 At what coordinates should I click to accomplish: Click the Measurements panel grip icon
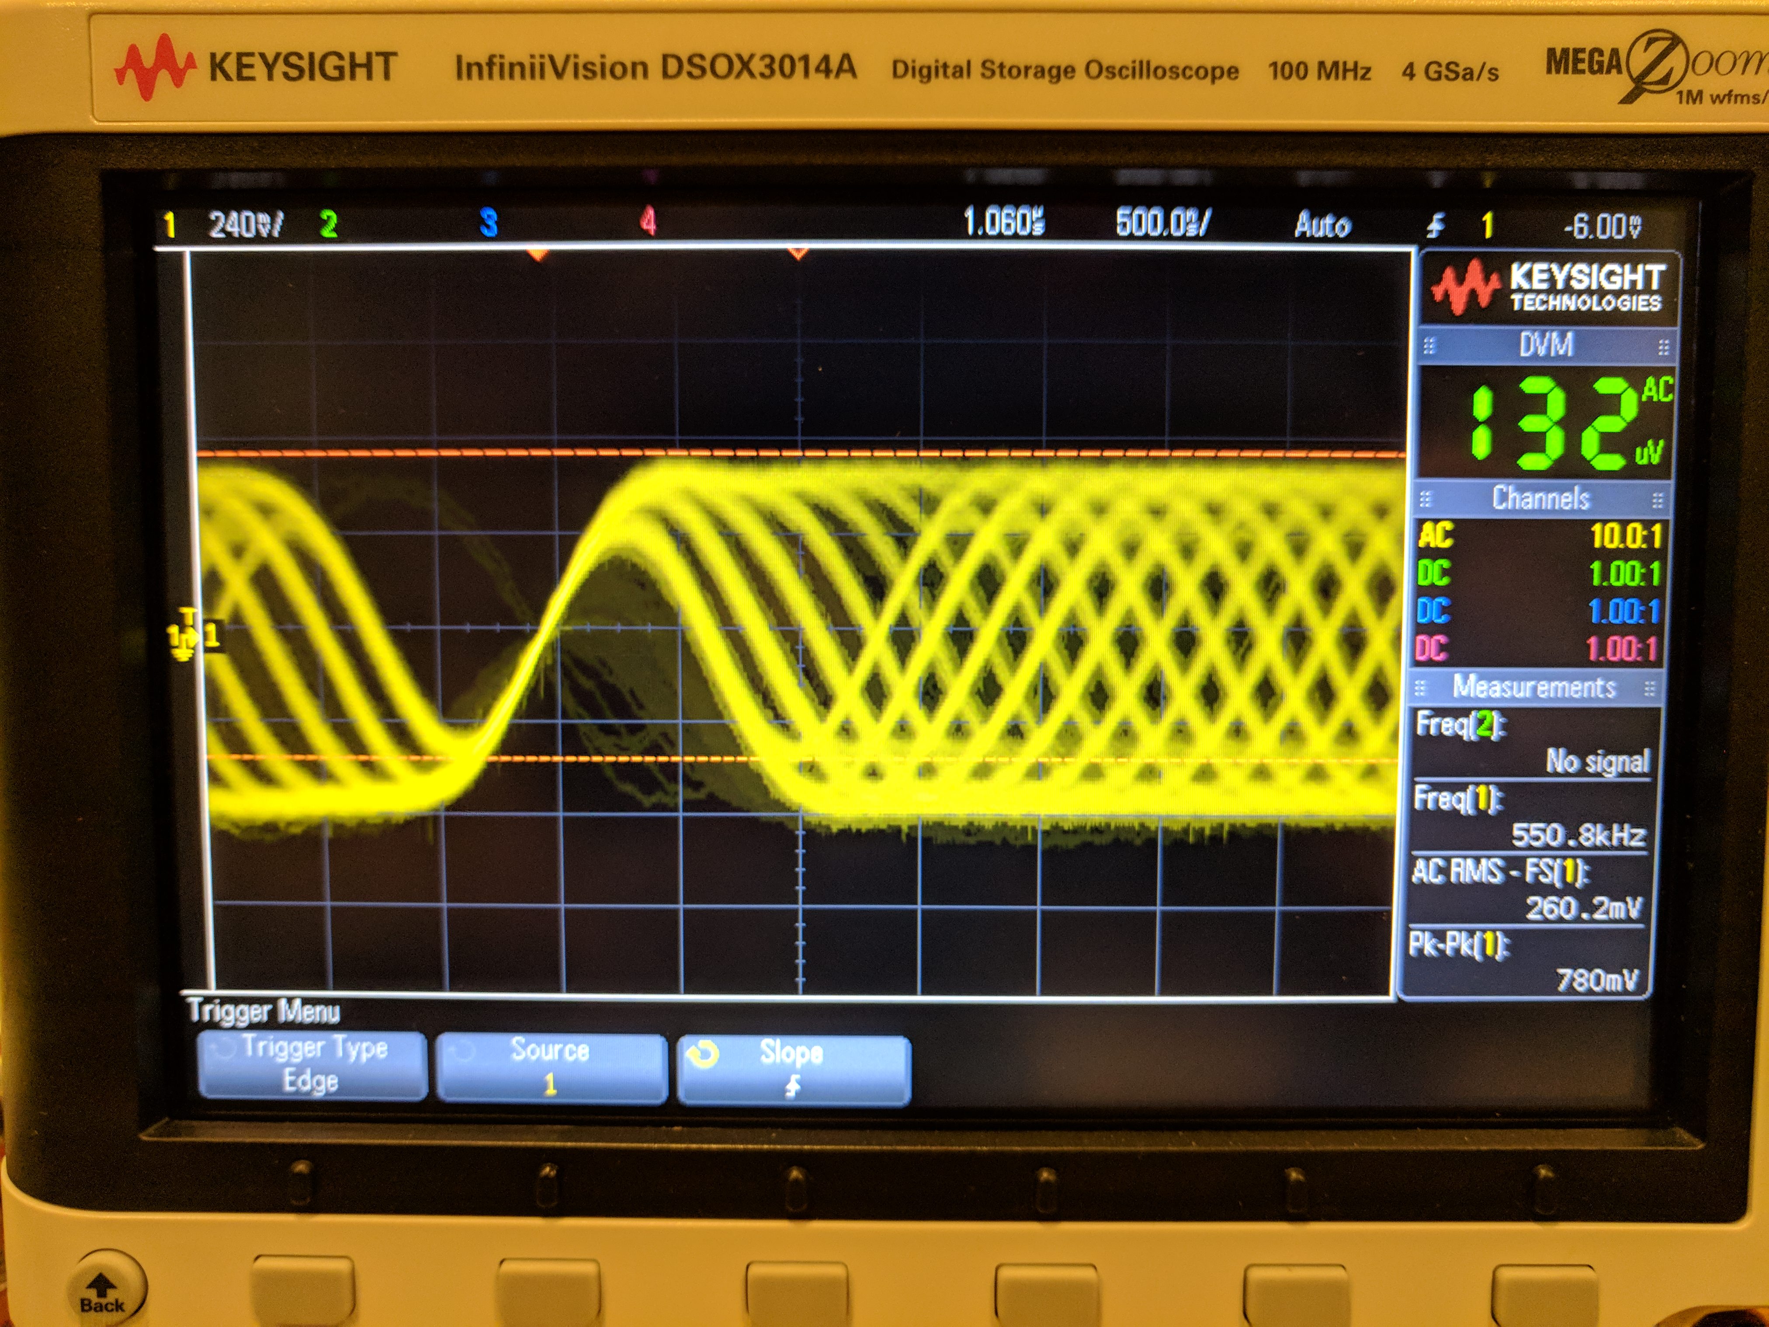click(1420, 688)
